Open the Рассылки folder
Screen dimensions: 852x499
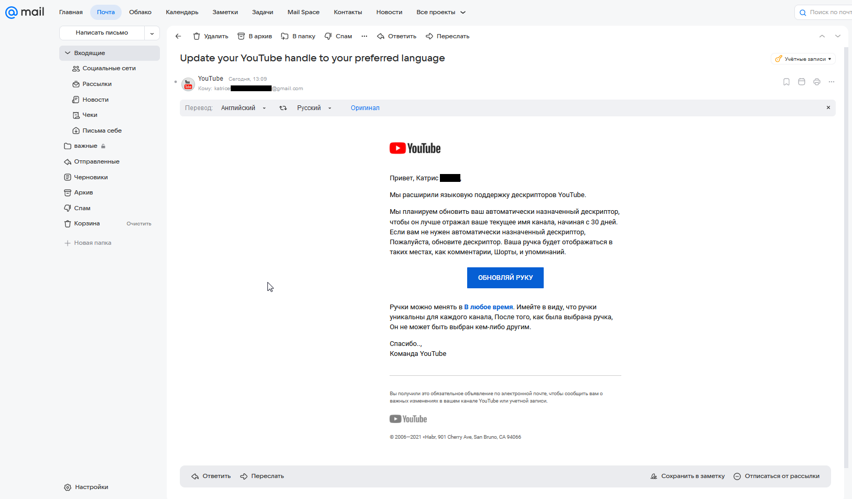(97, 84)
